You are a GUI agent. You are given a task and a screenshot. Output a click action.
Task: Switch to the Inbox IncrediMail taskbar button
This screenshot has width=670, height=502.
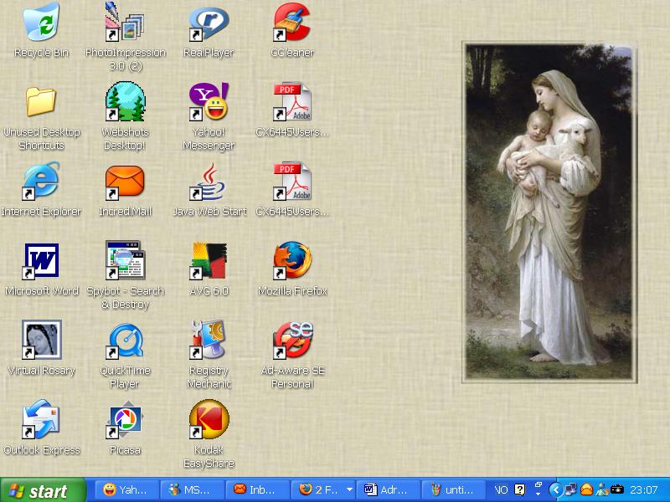[258, 489]
